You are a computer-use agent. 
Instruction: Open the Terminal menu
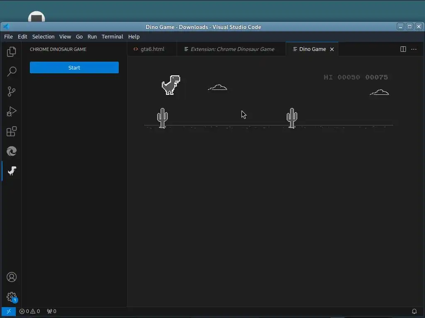pyautogui.click(x=112, y=36)
